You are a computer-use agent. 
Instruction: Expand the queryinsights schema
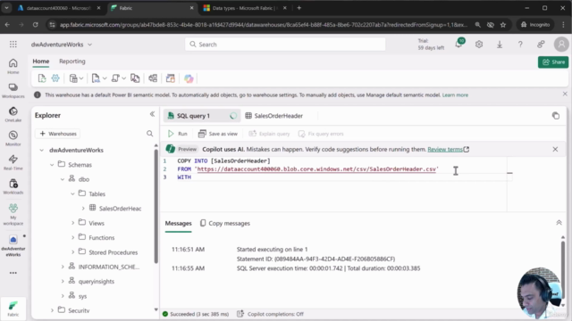[x=63, y=282]
